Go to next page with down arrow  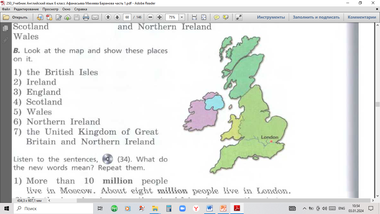click(117, 17)
